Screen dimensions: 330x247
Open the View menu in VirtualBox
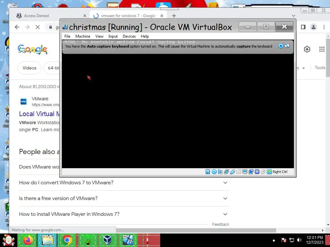coord(99,36)
